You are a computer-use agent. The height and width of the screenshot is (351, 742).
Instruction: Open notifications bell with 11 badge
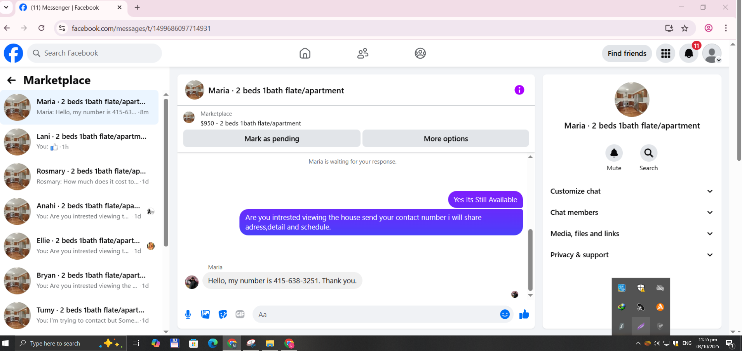[x=689, y=53]
